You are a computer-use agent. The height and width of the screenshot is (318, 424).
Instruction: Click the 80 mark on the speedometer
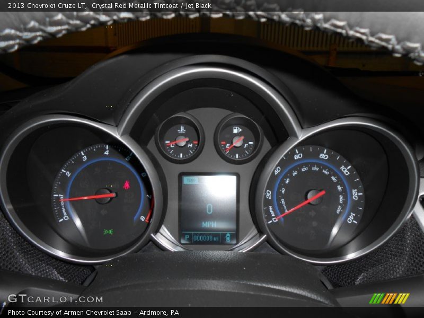pyautogui.click(x=323, y=156)
